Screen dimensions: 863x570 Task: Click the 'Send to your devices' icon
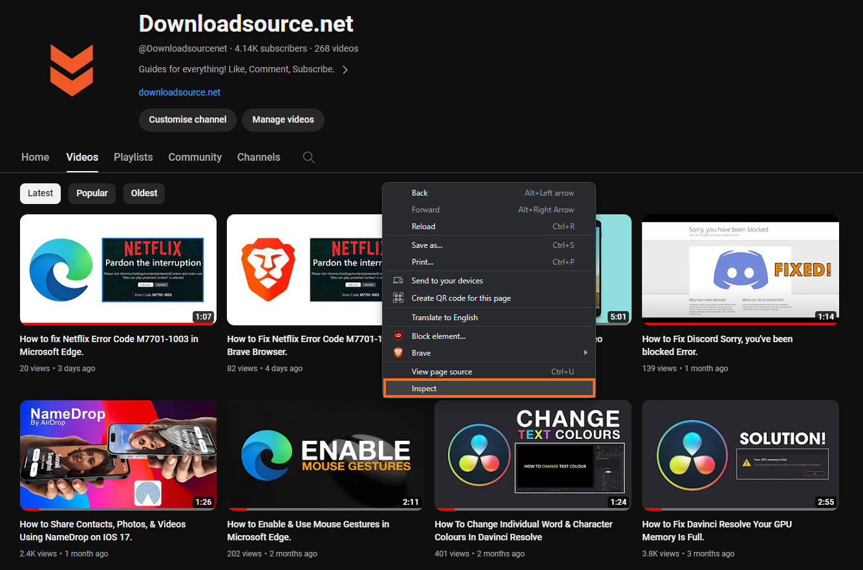(x=398, y=281)
